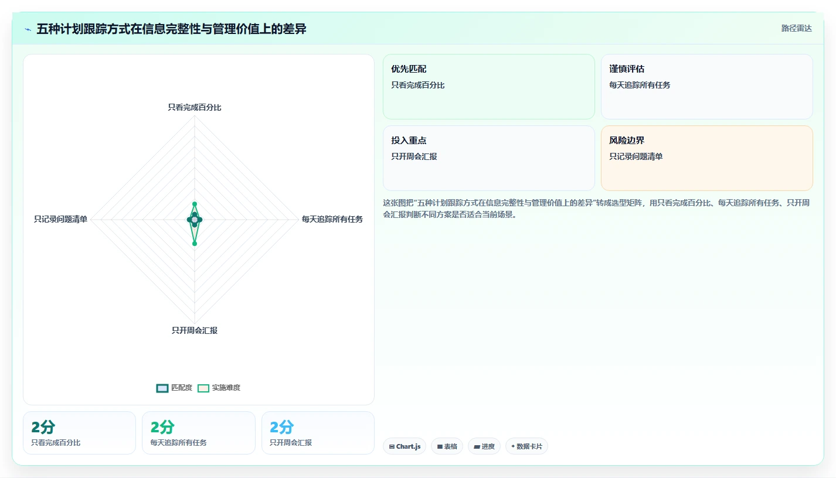Click the radar axis label 只记录问题清单
The image size is (836, 478).
pos(60,219)
